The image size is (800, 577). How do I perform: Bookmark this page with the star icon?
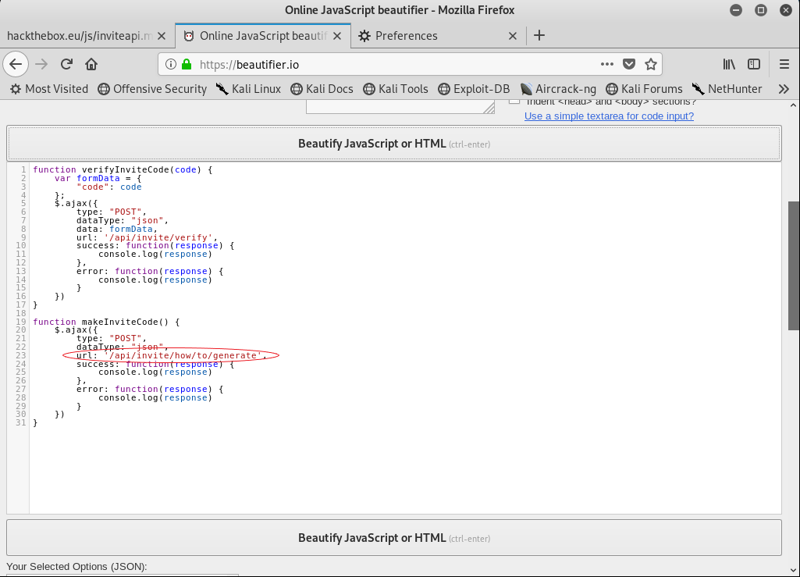(x=651, y=64)
